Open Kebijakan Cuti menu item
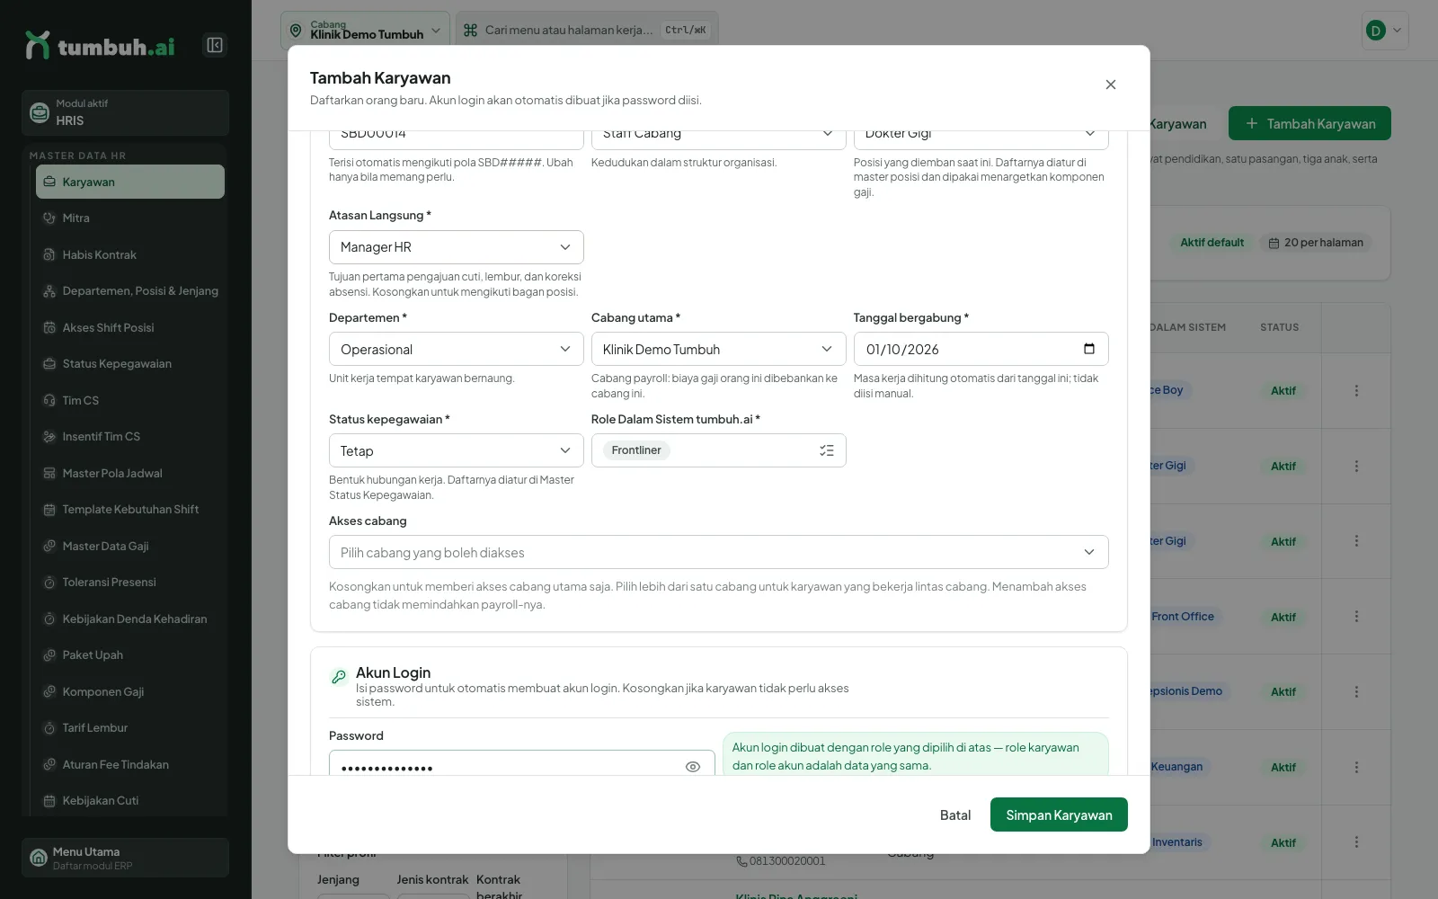 click(x=130, y=801)
